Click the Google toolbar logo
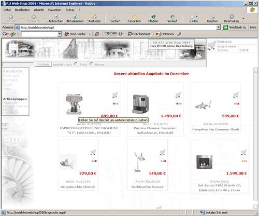Viewport: 259px width, 216px height. (9, 34)
